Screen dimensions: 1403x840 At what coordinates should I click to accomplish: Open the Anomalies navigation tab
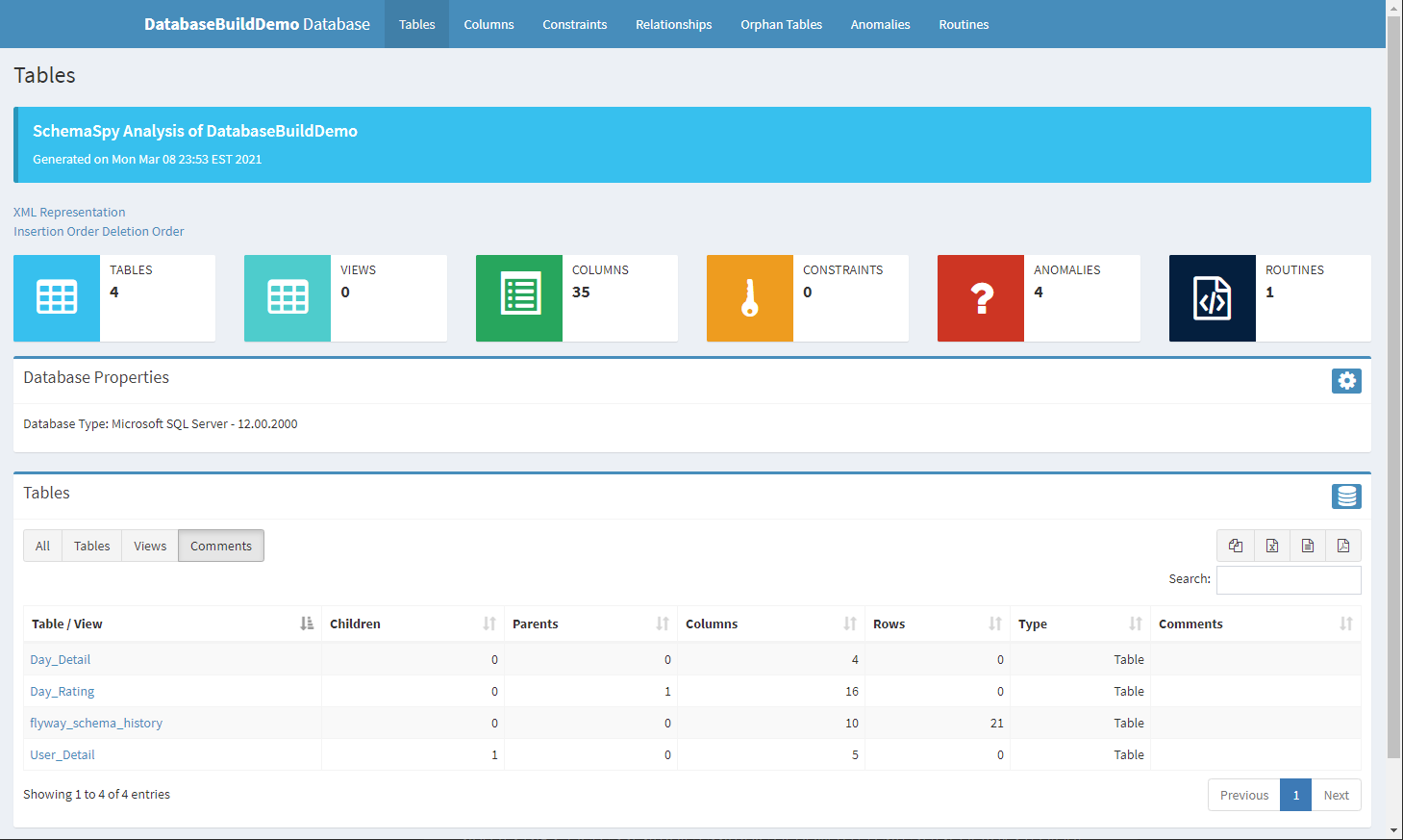tap(881, 24)
